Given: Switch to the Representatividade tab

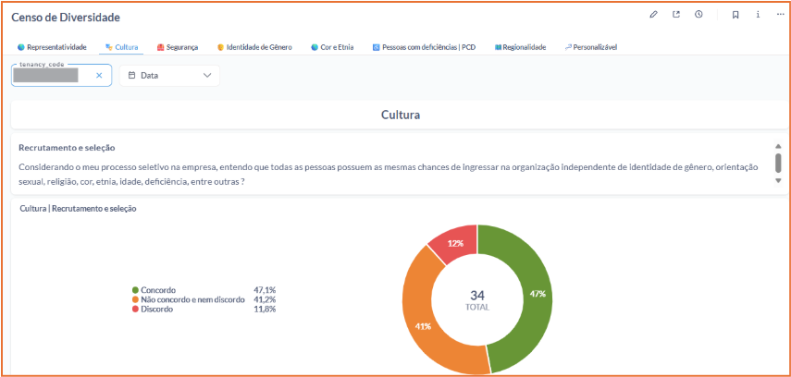Looking at the screenshot, I should 52,46.
